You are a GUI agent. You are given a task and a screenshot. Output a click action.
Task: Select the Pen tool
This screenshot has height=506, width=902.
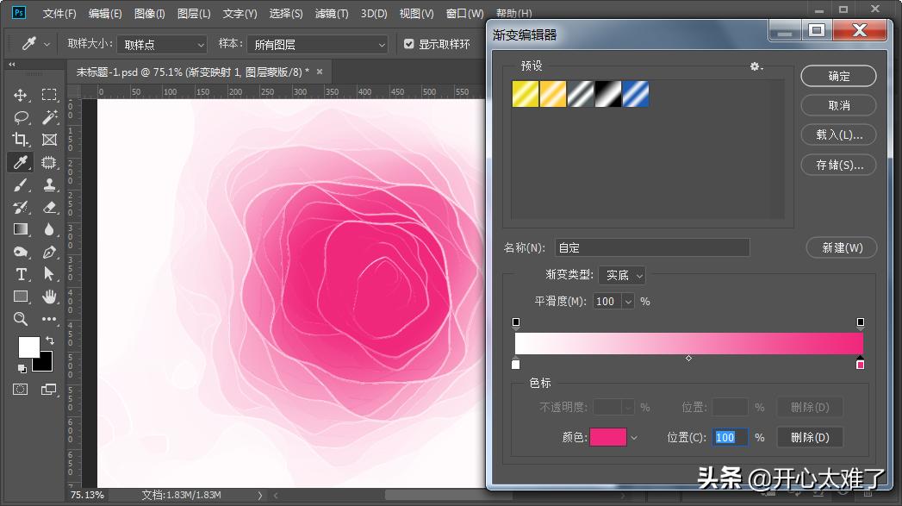tap(49, 252)
